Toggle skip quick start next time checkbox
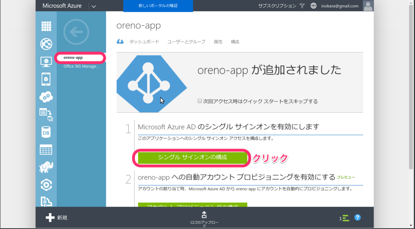This screenshot has height=229, width=415. 200,101
